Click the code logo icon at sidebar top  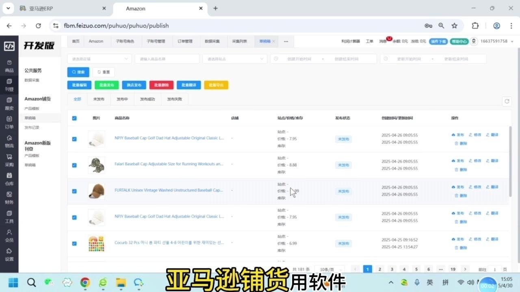[9, 46]
